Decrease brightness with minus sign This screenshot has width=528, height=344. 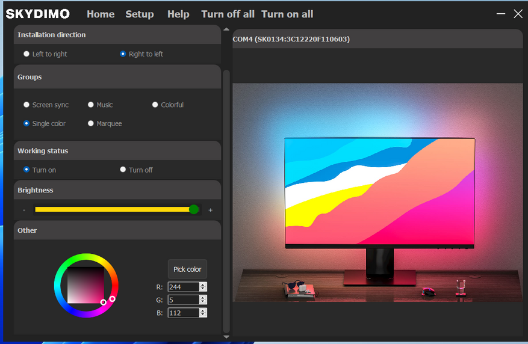24,210
